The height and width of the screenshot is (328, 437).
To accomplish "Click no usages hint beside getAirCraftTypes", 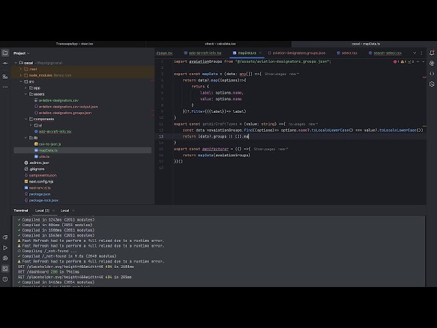I will click(297, 124).
